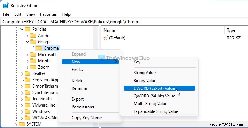248x128 pixels.
Task: Select the TechSmith folder icon
Action: tap(28, 98)
